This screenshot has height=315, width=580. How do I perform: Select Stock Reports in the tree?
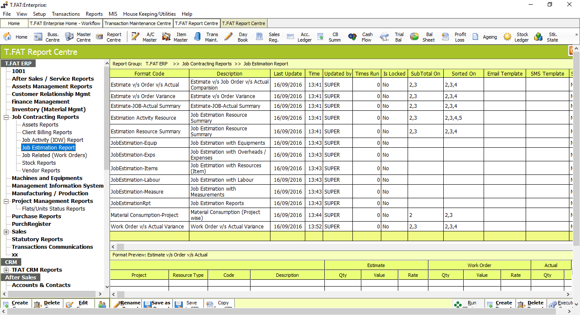39,163
